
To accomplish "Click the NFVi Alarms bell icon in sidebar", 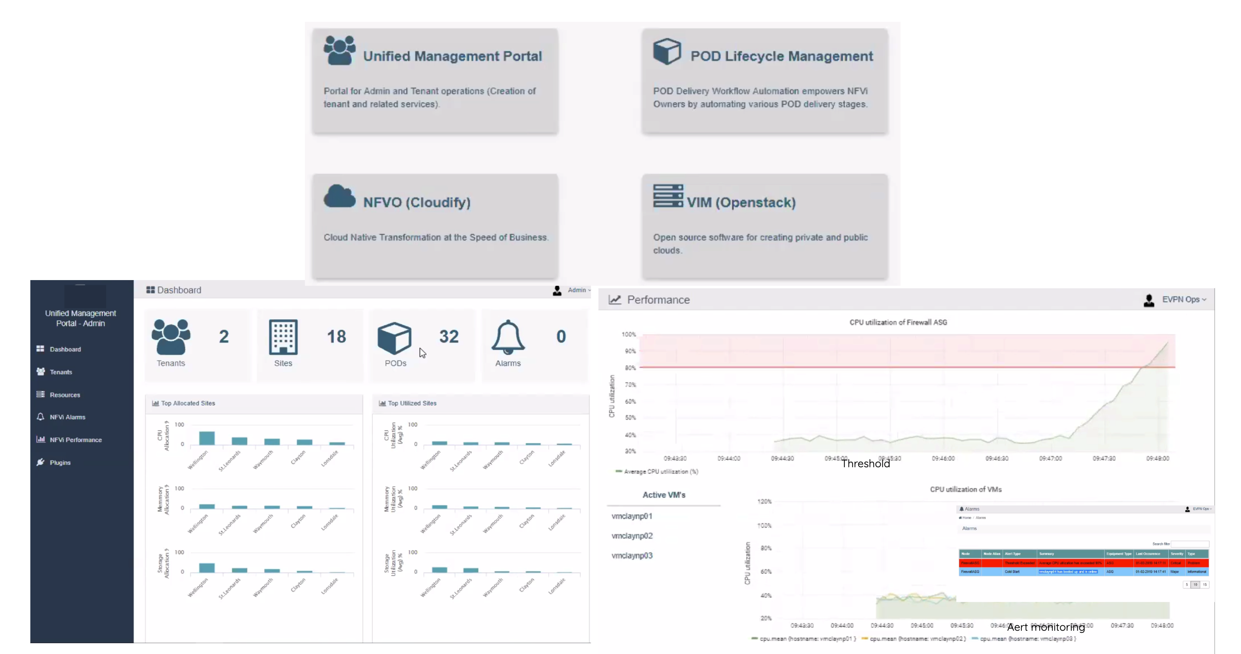I will click(x=40, y=416).
